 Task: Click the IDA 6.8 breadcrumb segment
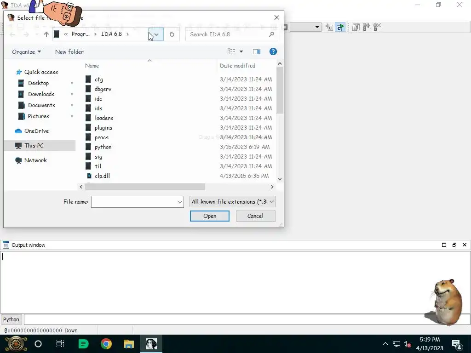111,34
